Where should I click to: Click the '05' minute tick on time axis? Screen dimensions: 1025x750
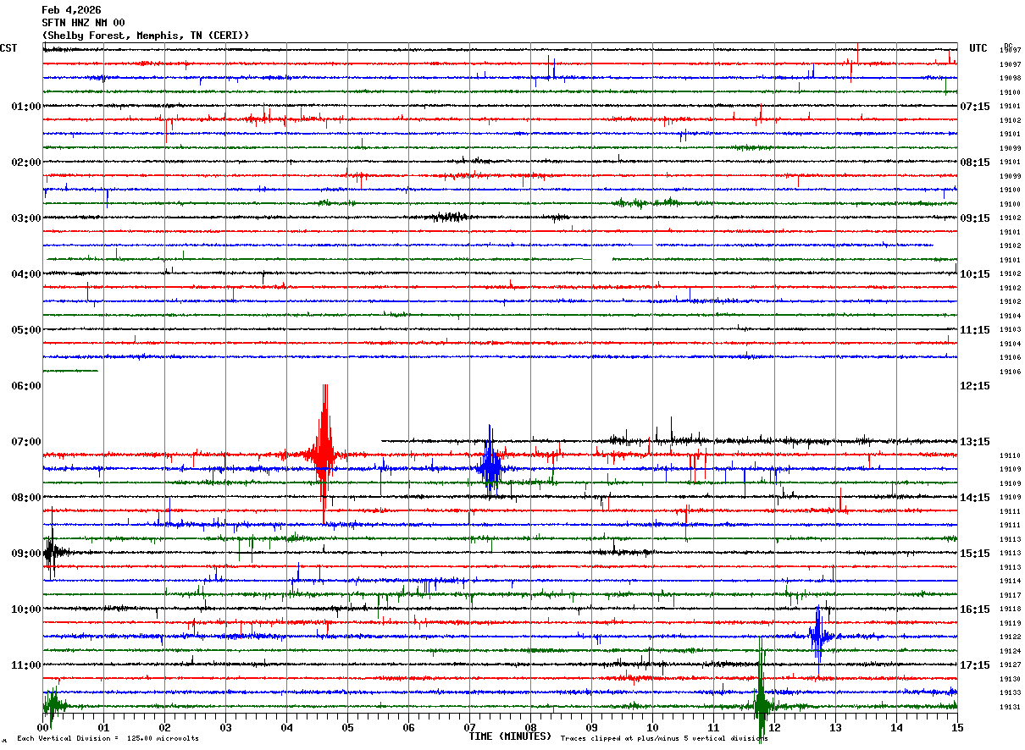(347, 727)
